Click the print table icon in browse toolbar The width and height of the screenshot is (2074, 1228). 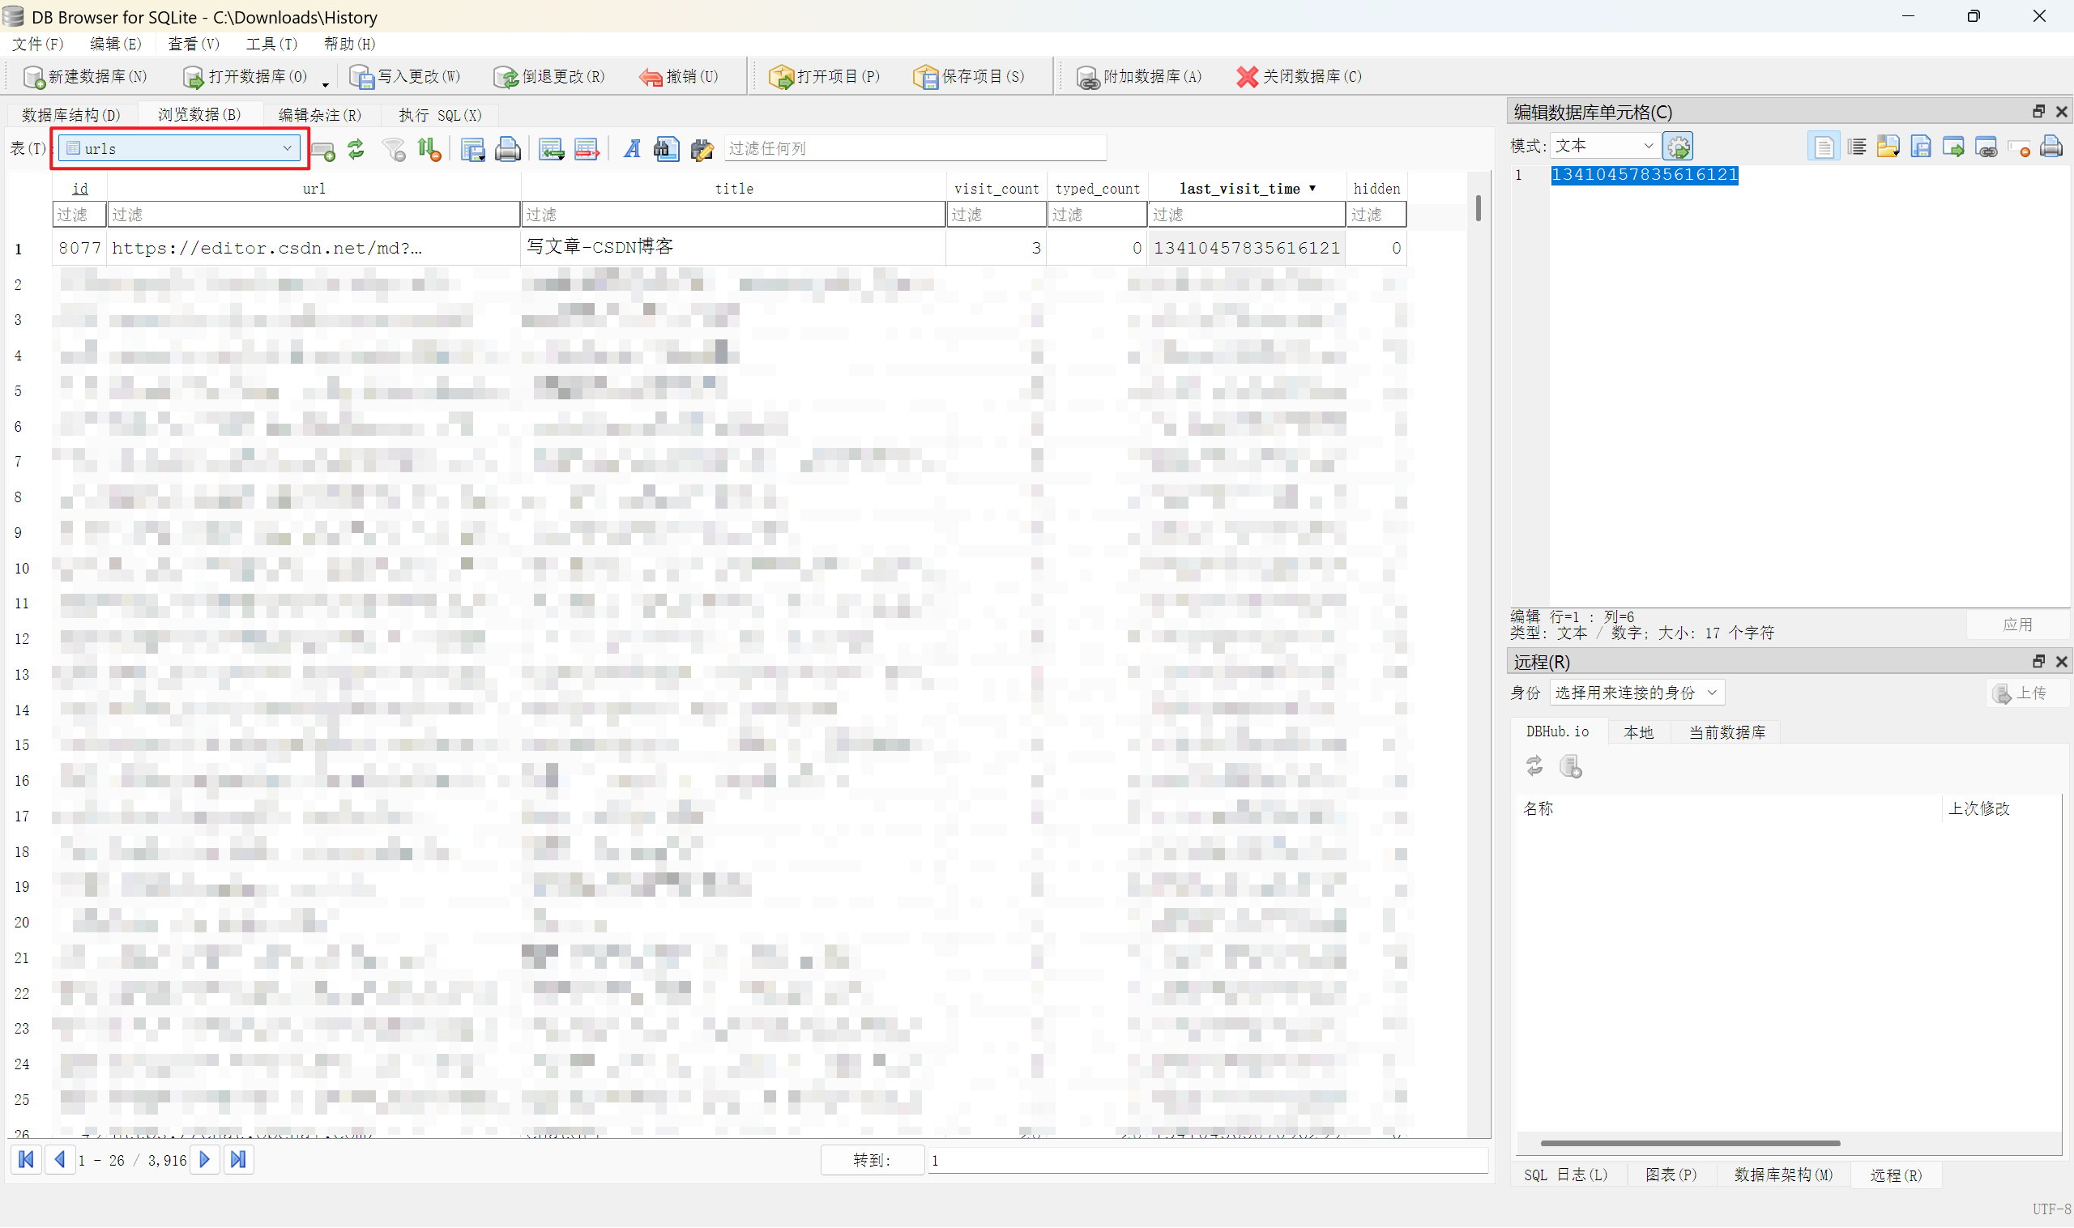[507, 149]
